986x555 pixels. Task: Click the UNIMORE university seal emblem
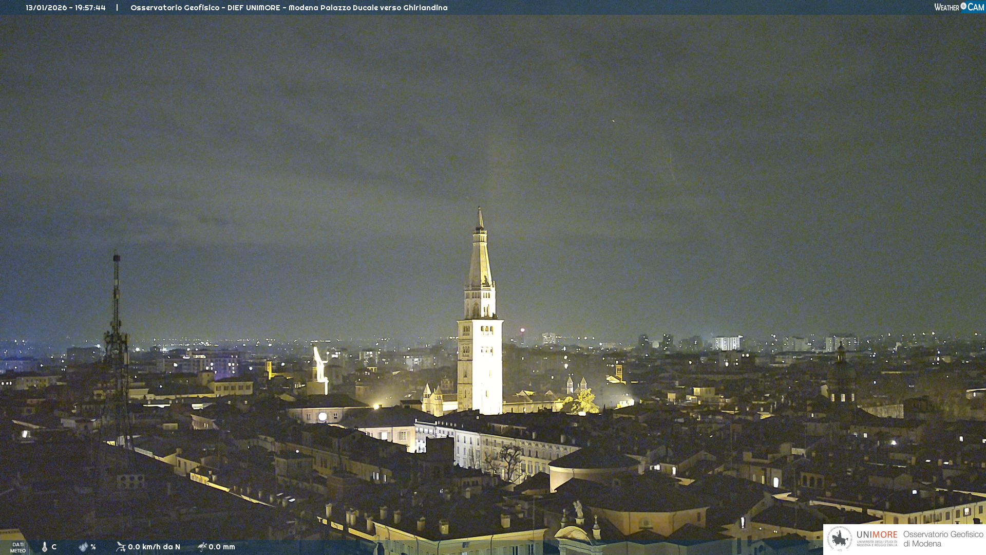click(x=840, y=539)
